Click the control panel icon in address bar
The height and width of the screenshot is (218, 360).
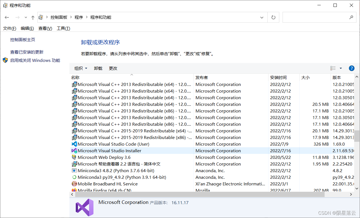coord(41,17)
